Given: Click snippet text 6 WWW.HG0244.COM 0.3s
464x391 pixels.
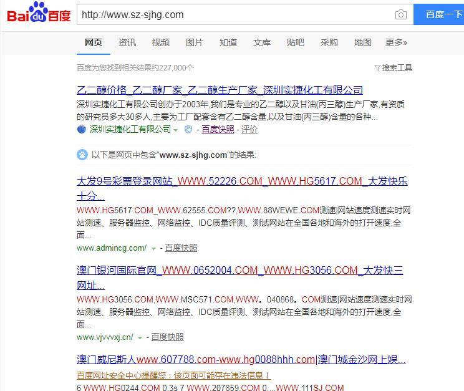Looking at the screenshot, I should click(x=127, y=387).
